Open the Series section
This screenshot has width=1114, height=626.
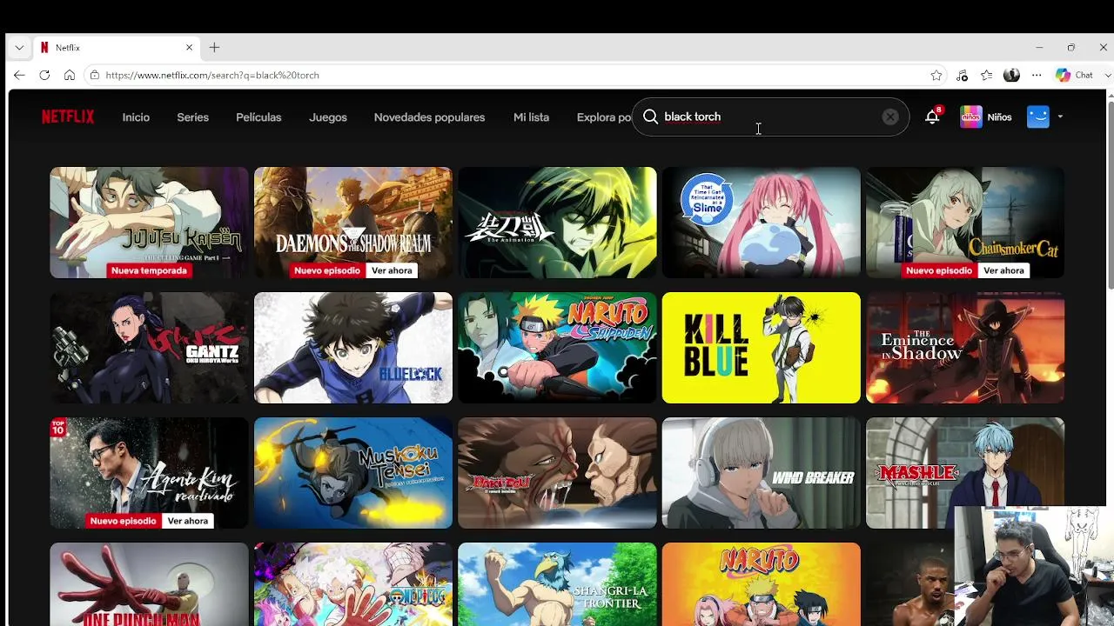click(192, 117)
